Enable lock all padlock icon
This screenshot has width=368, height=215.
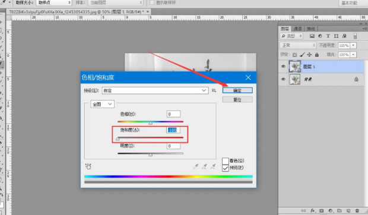pyautogui.click(x=316, y=55)
